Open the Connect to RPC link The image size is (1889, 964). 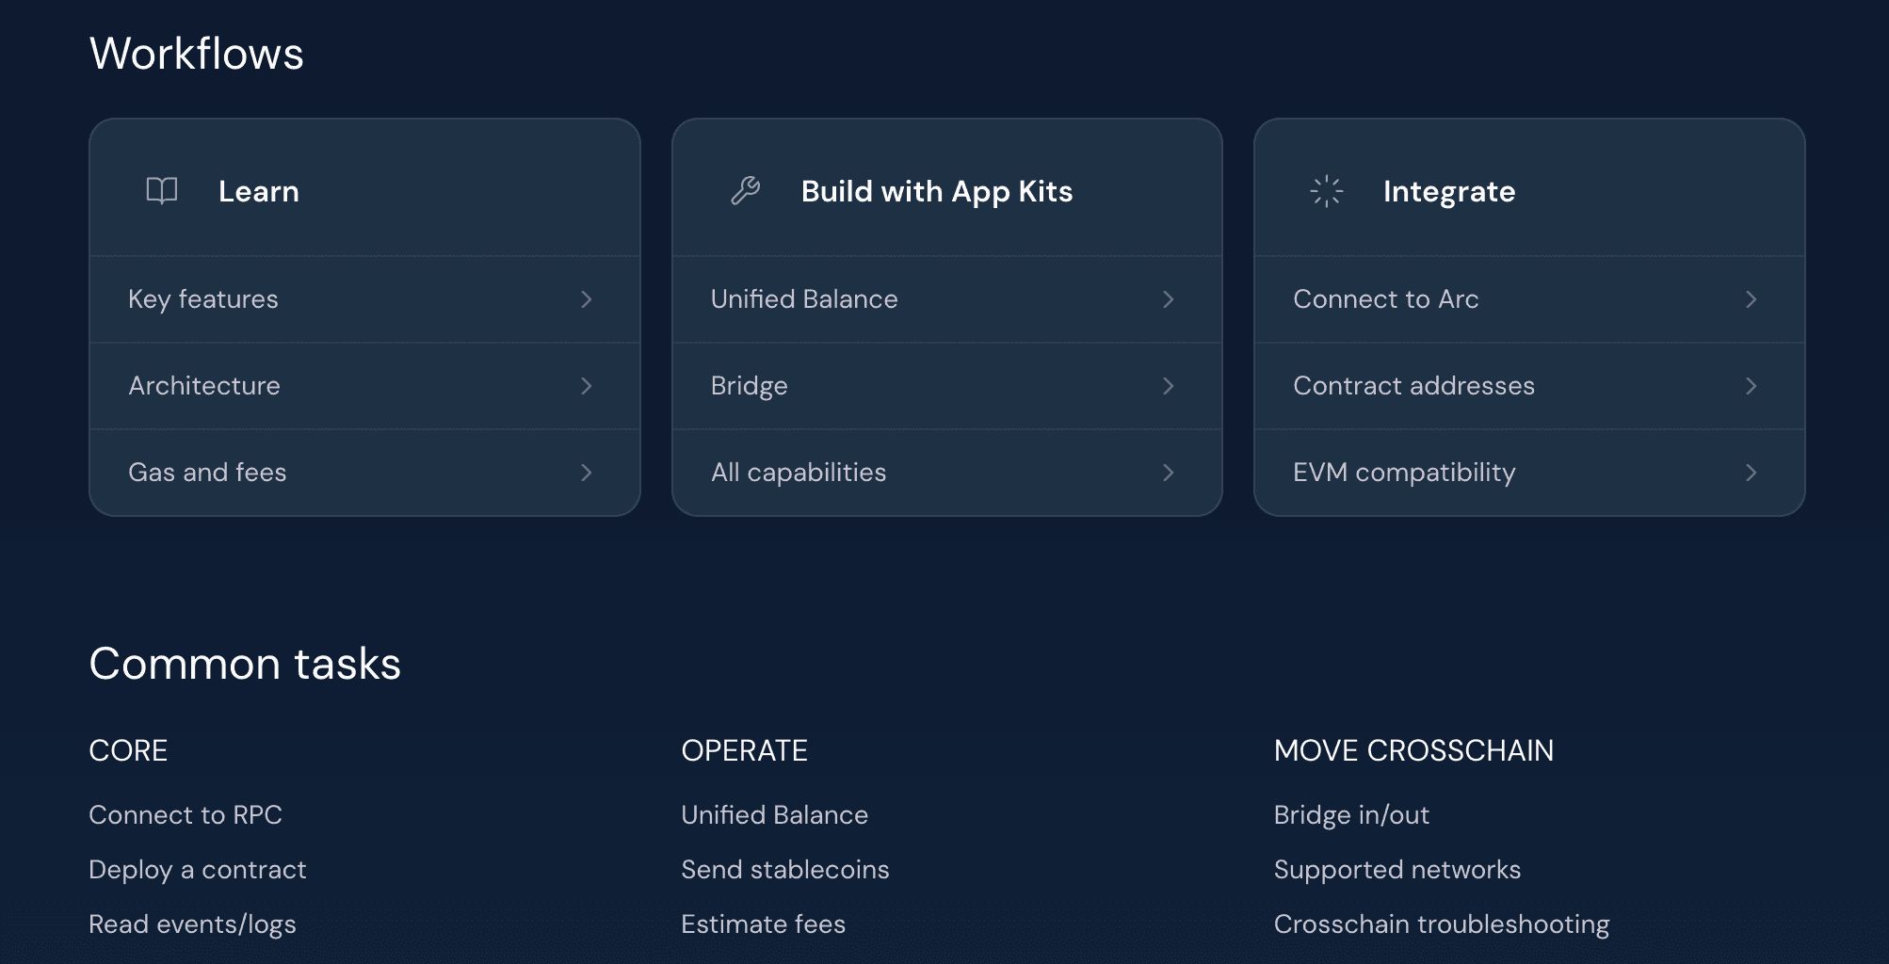(x=186, y=814)
